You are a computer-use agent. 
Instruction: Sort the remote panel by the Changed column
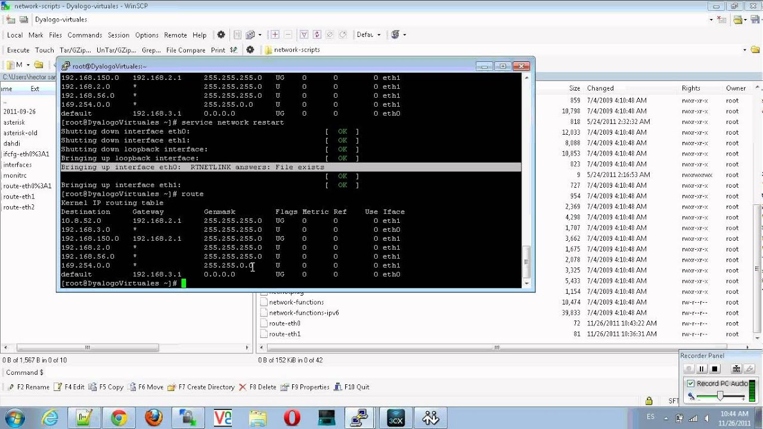[x=600, y=88]
